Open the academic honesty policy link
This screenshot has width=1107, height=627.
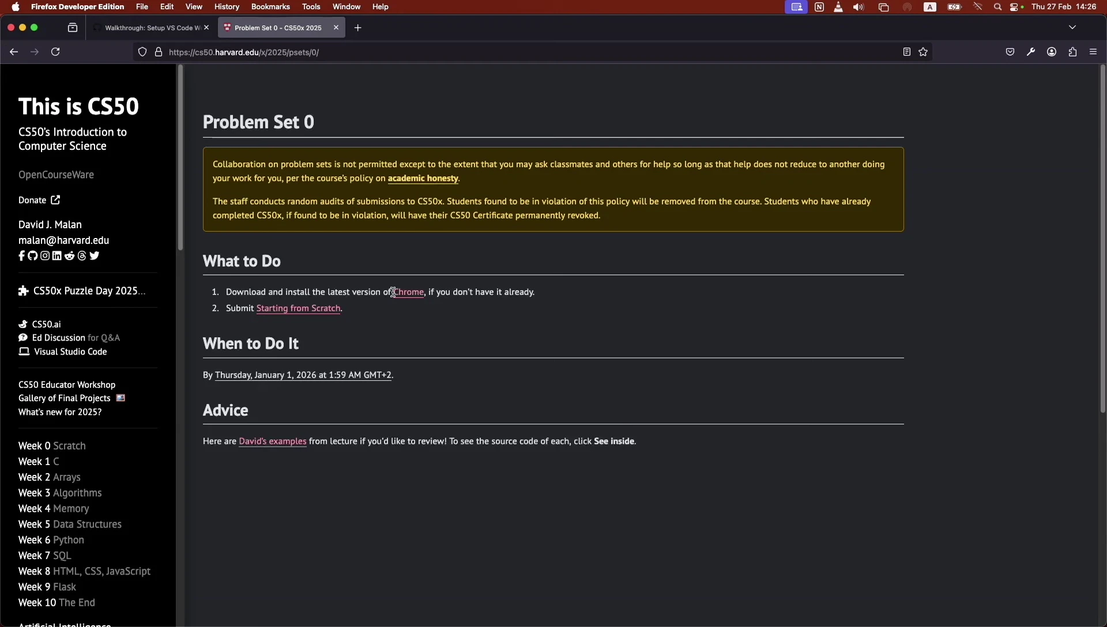[423, 179]
